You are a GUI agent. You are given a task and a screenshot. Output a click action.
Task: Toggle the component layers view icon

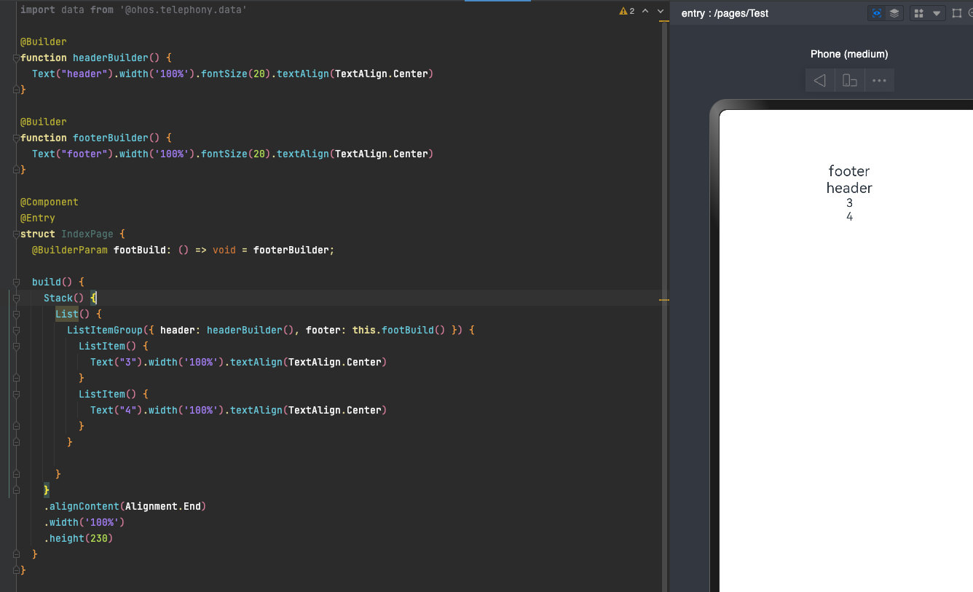(894, 13)
